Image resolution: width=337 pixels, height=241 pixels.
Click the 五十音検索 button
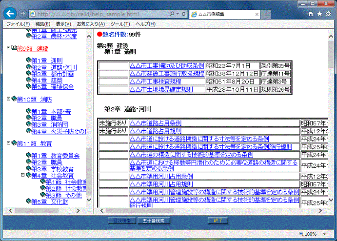click(154, 221)
